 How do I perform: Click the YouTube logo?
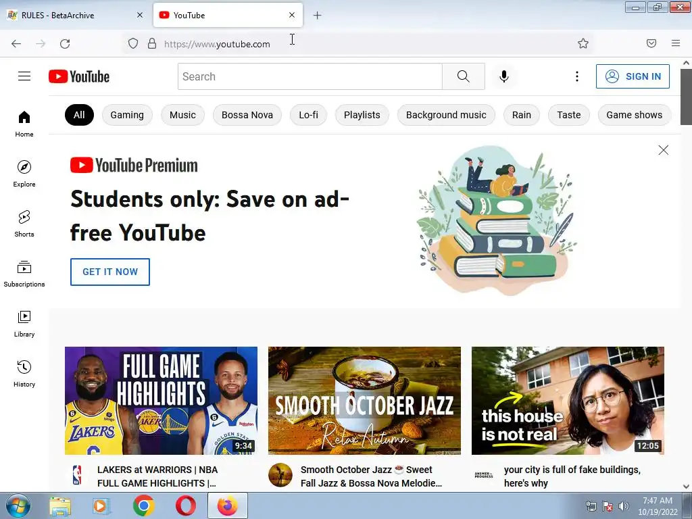79,76
